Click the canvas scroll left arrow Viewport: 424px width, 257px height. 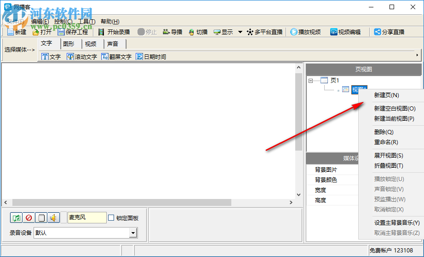pos(6,202)
